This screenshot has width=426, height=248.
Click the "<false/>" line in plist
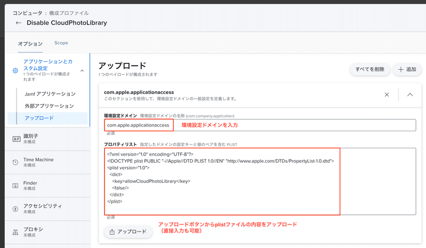click(120, 188)
